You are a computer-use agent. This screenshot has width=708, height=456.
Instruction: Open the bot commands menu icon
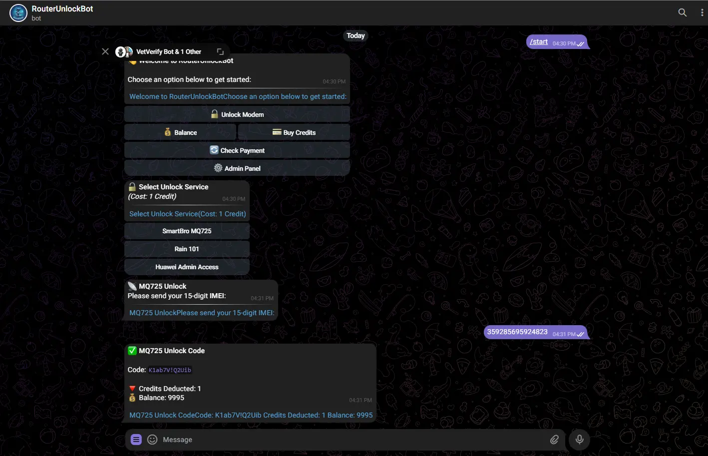coord(136,440)
